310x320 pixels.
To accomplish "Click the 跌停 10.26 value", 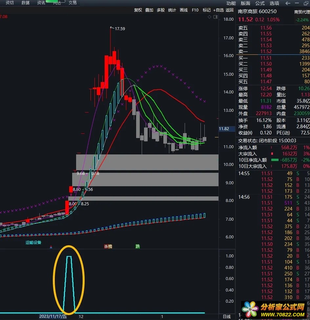I will (x=304, y=89).
